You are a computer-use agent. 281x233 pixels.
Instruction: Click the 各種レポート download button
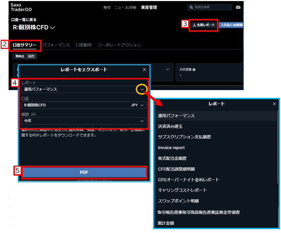(x=204, y=25)
